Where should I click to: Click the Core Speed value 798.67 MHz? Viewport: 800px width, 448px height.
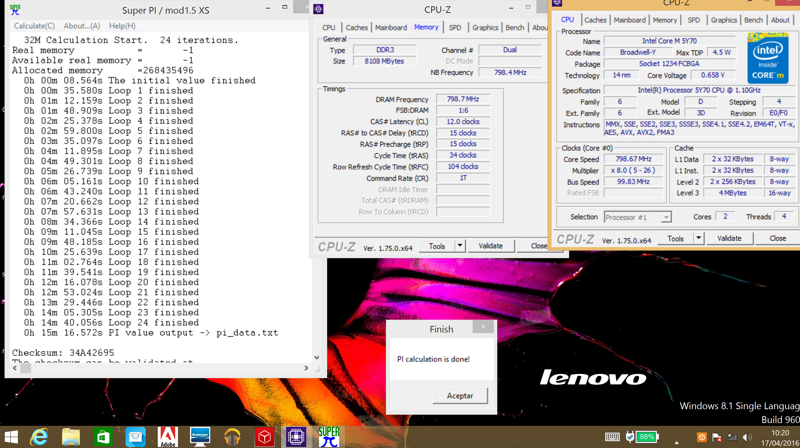tap(633, 159)
